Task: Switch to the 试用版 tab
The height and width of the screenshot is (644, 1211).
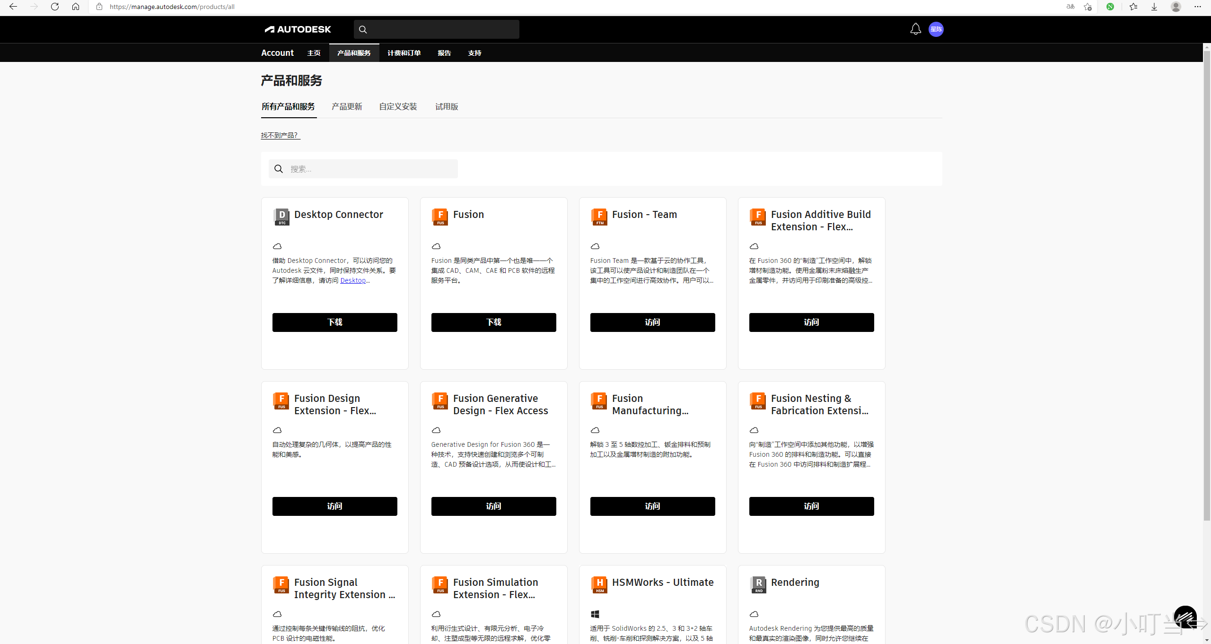Action: (446, 107)
